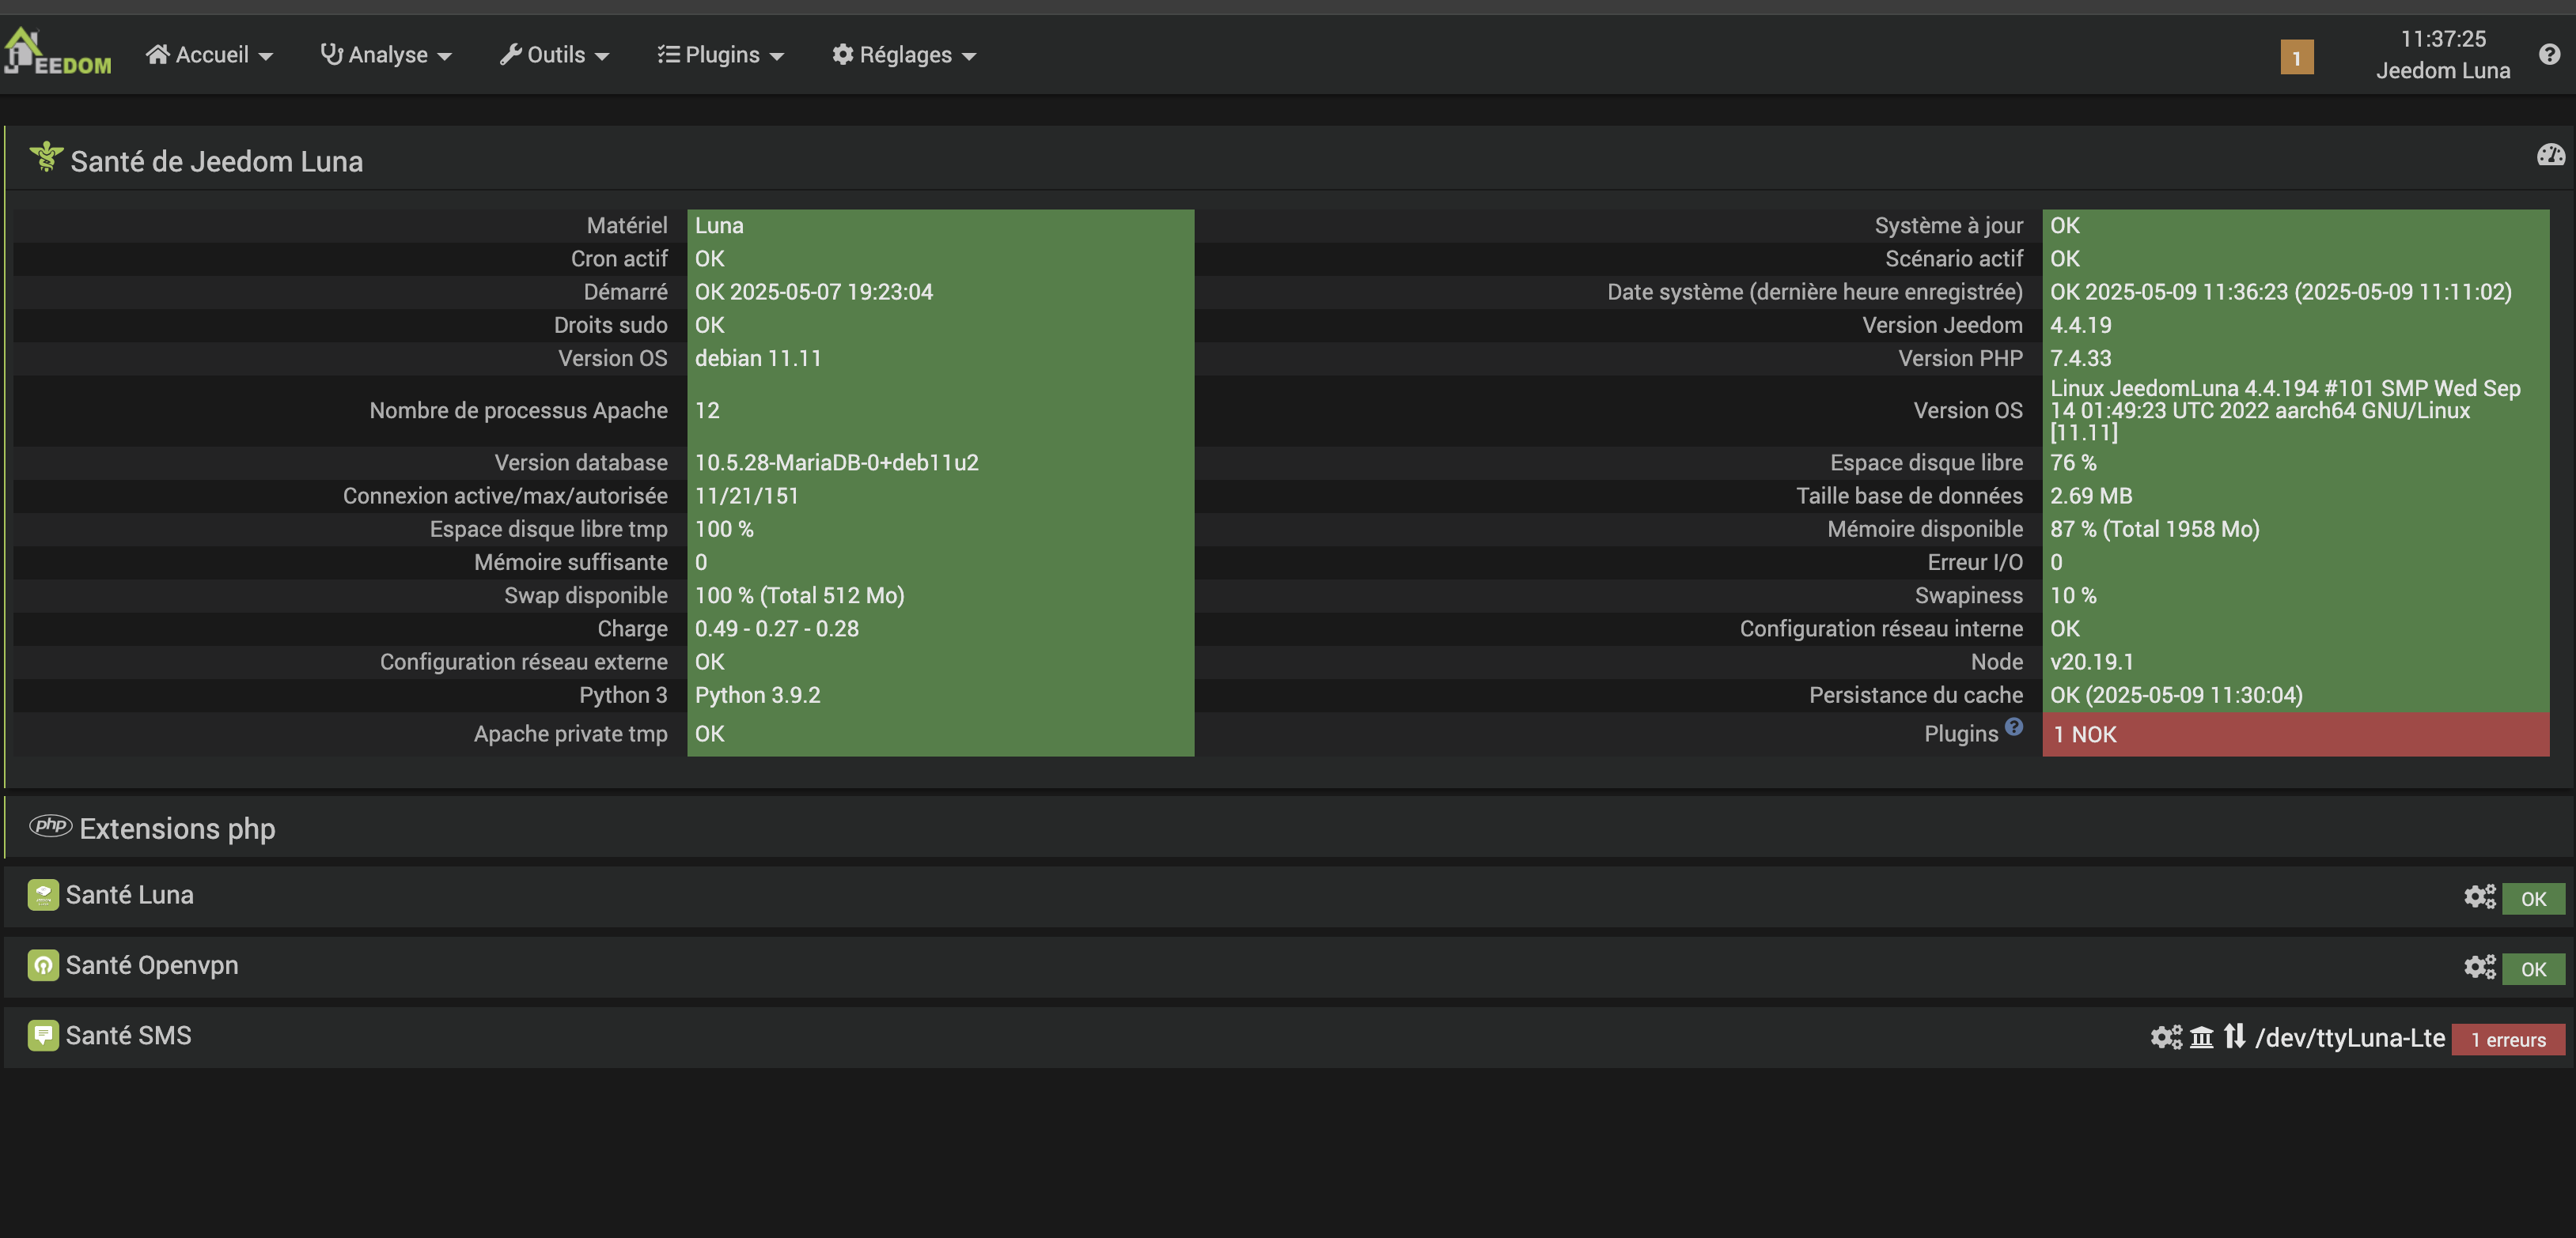Click the clock showing 11:37:25
This screenshot has width=2576, height=1238.
pyautogui.click(x=2442, y=39)
